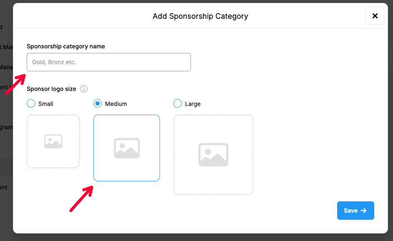Click the "Large" size label text
This screenshot has width=393, height=241.
coord(192,103)
